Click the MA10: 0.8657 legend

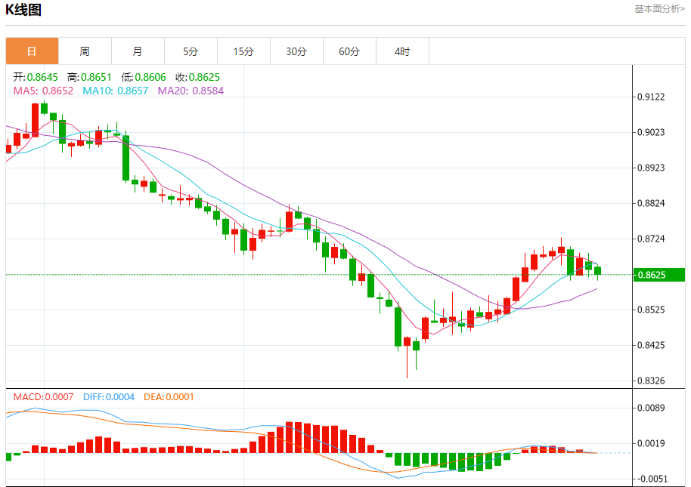[x=116, y=91]
